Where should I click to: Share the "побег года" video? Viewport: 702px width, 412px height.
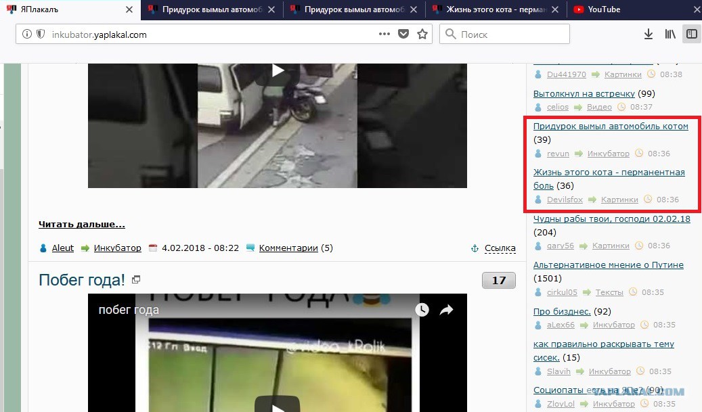pos(446,310)
